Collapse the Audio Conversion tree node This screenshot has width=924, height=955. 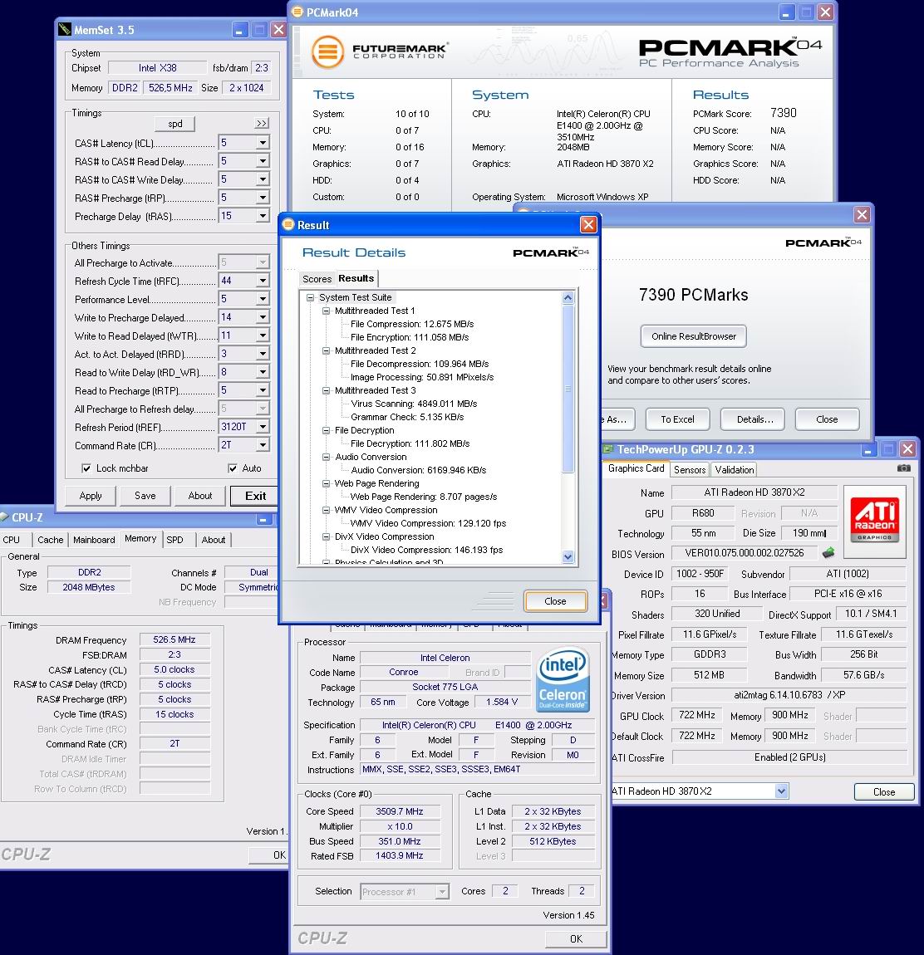pos(326,457)
